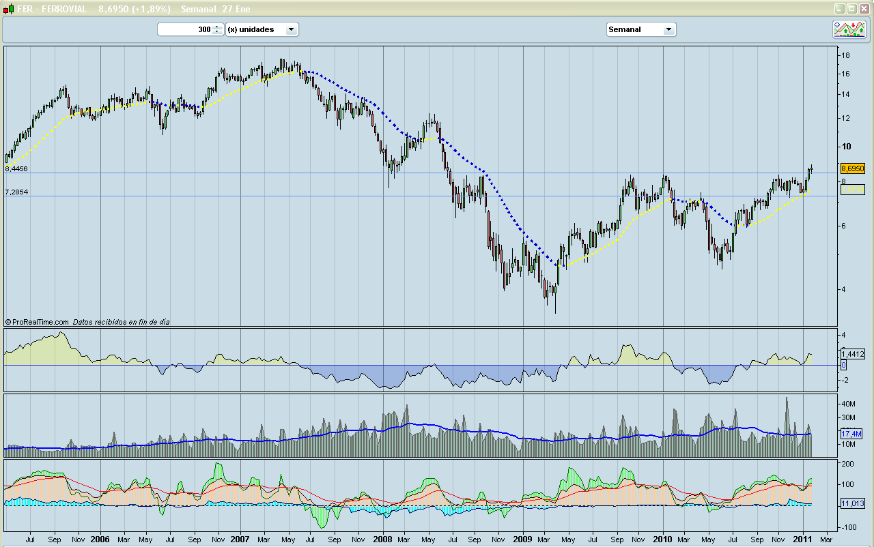Viewport: 874px width, 547px height.
Task: Click the 8,6950 current price label
Action: (853, 168)
